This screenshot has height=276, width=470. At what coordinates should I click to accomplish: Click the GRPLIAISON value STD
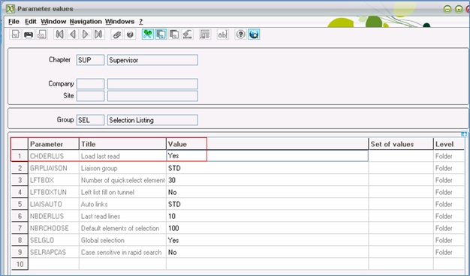pos(267,168)
